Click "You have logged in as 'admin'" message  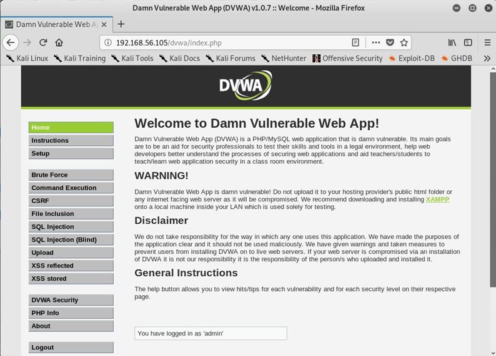(x=211, y=334)
